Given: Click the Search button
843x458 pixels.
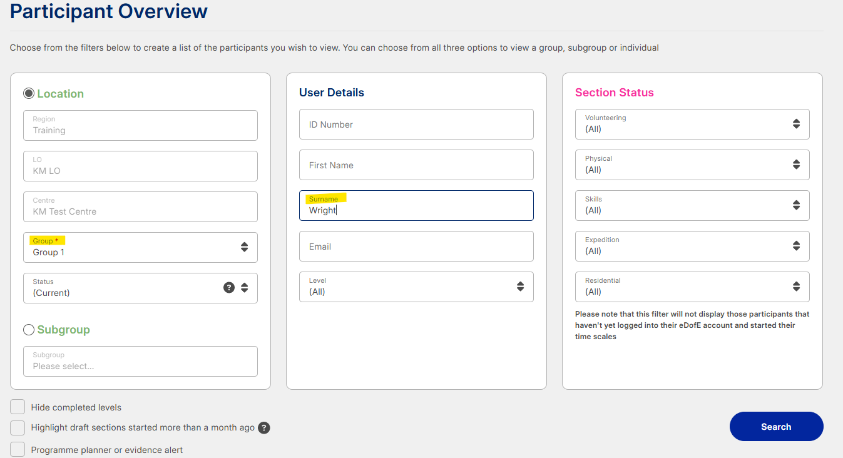Looking at the screenshot, I should 776,427.
